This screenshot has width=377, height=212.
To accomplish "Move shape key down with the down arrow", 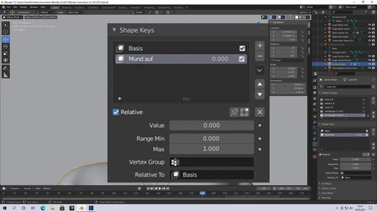I will 260,94.
